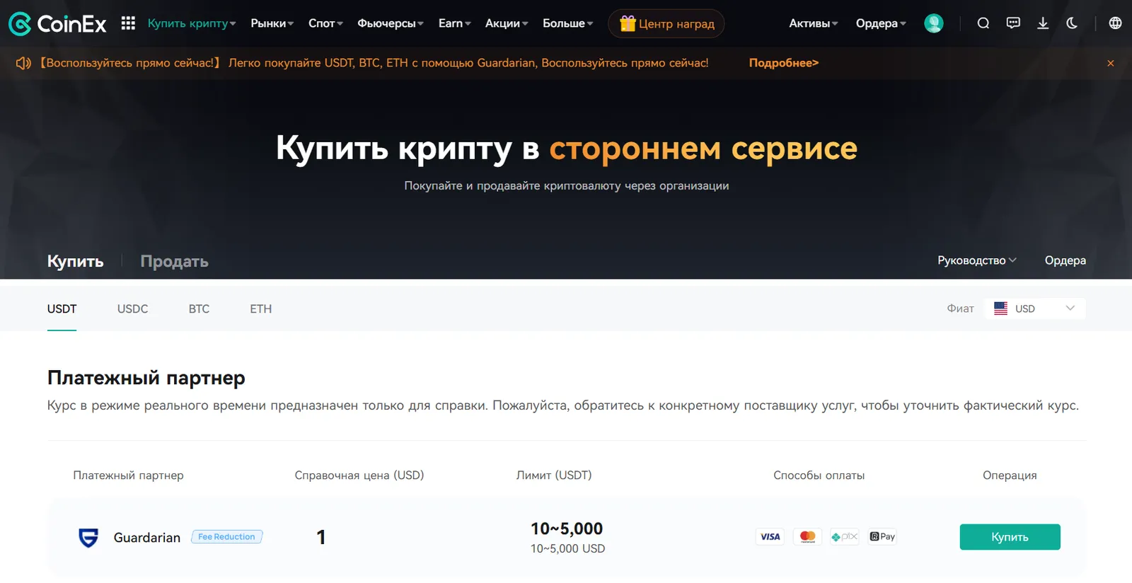The height and width of the screenshot is (583, 1132).
Task: Click the Справочная цена (USD) column header
Action: [359, 475]
